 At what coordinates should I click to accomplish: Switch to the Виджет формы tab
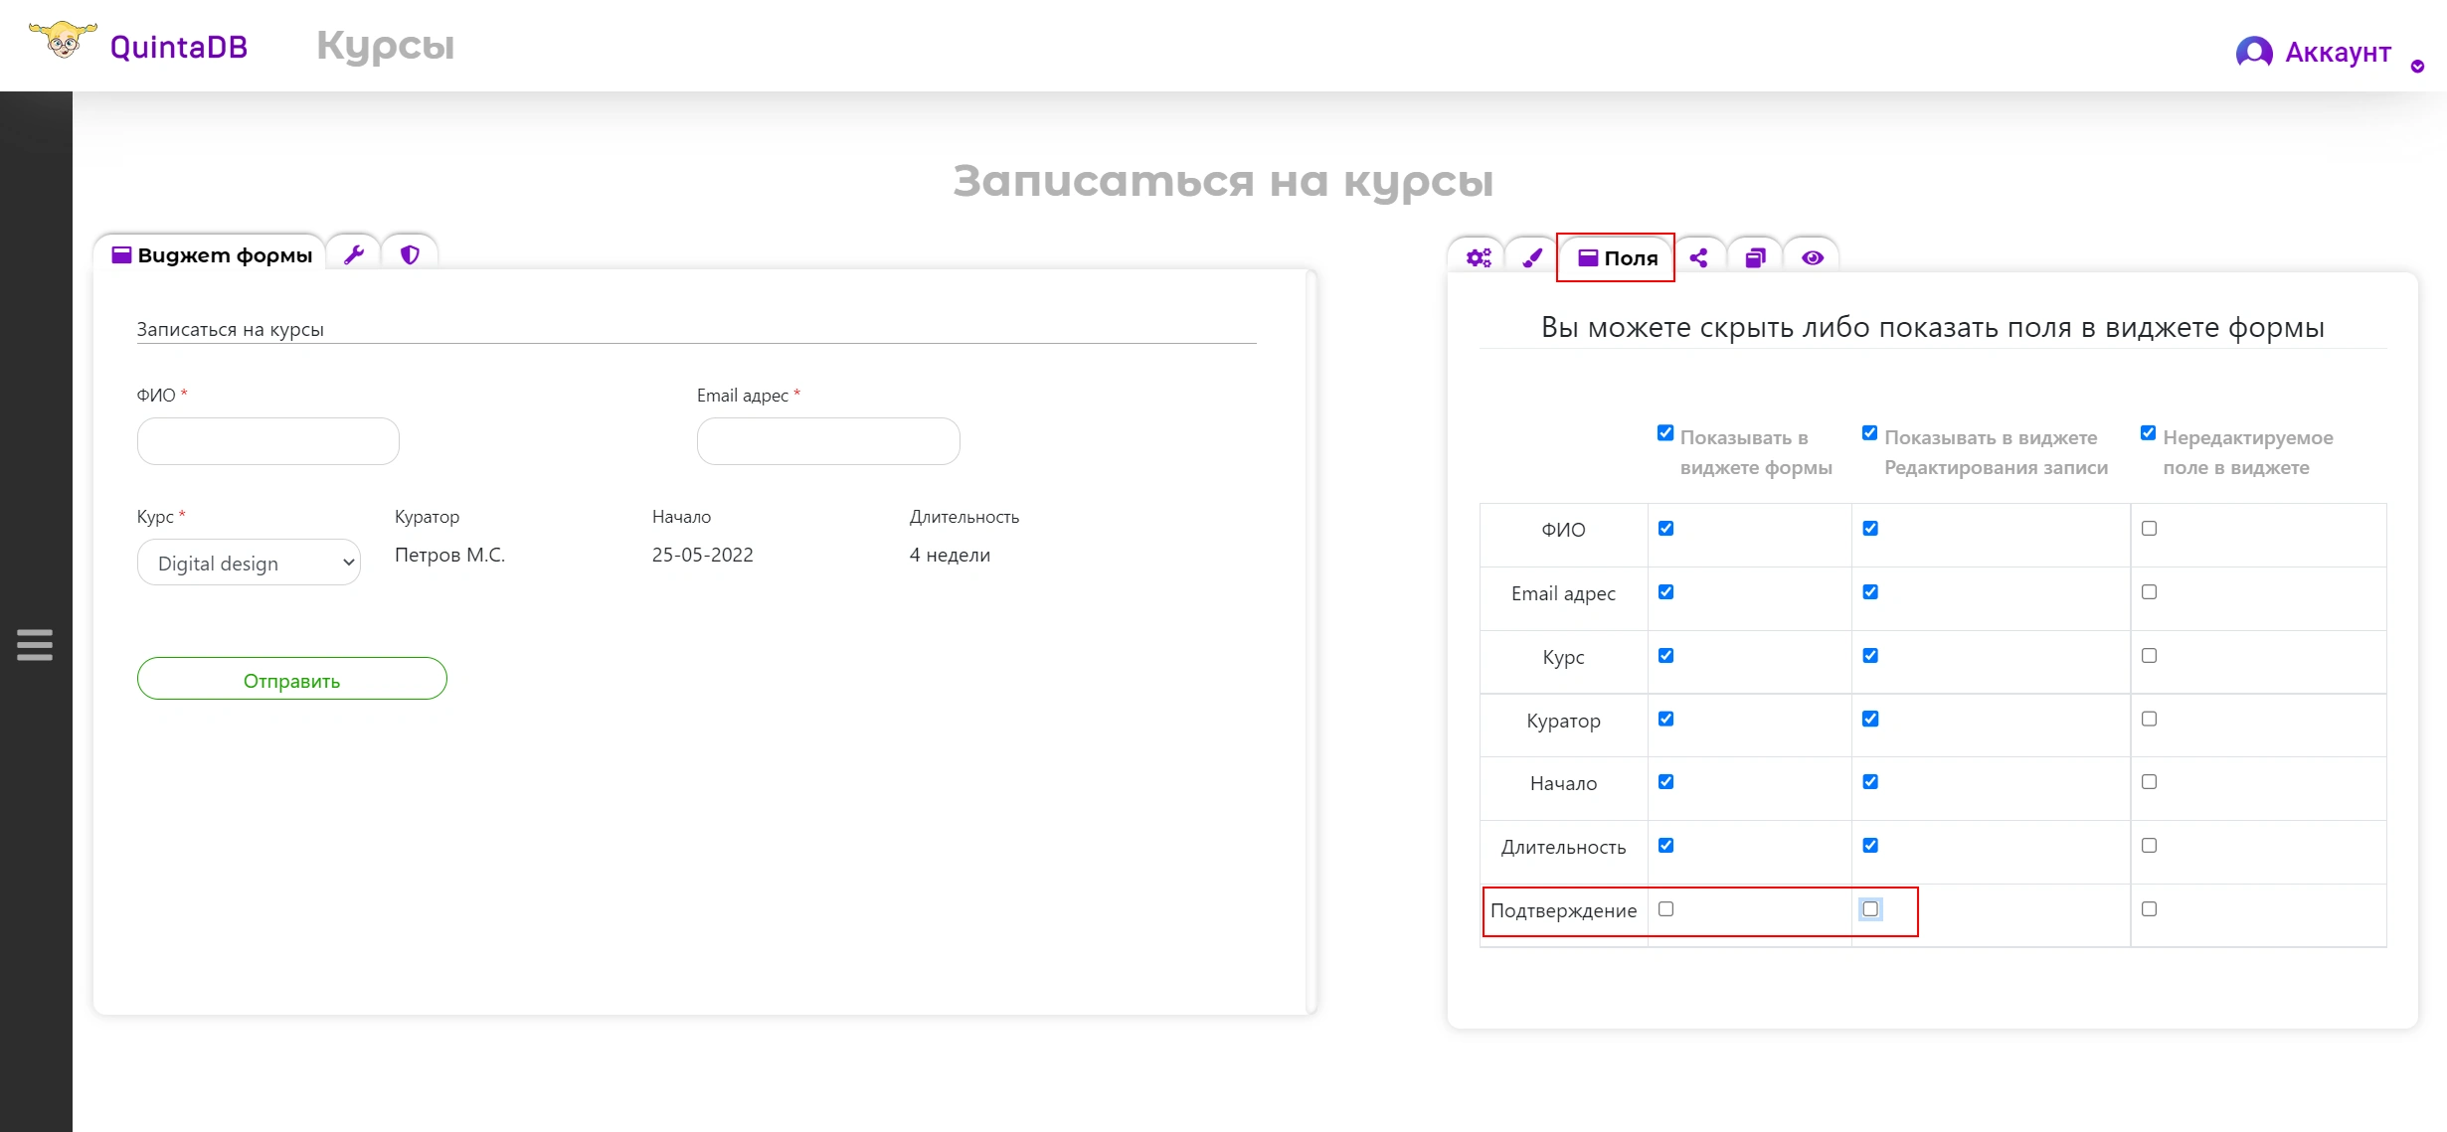tap(212, 255)
